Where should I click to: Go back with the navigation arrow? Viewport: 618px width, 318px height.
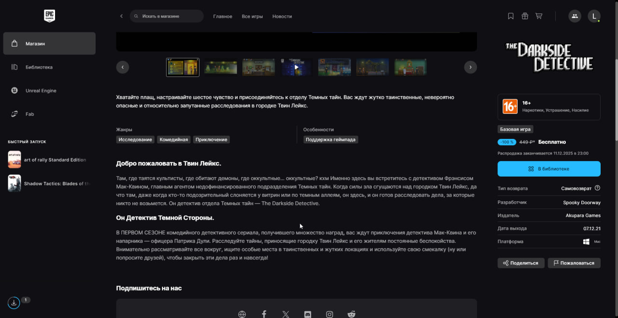(121, 16)
